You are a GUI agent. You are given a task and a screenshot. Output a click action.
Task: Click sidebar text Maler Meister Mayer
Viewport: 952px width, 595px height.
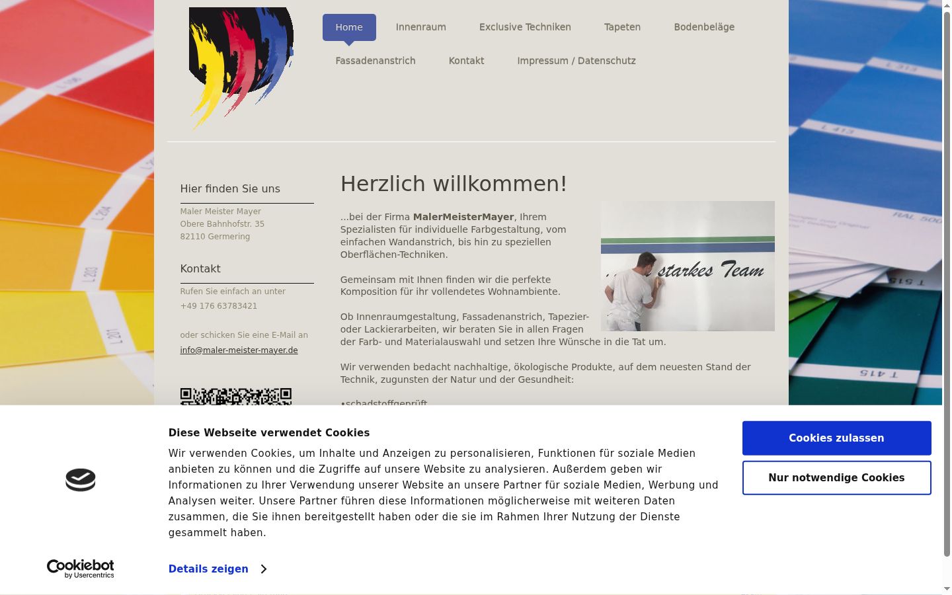tap(221, 212)
